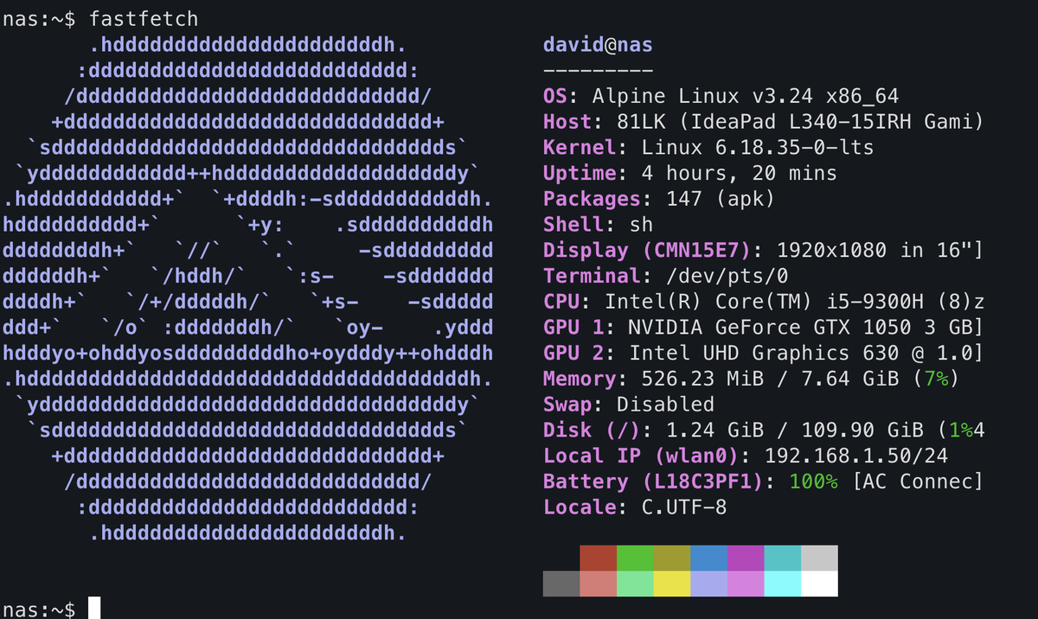Click the Display (CMN15E7) line

[764, 251]
